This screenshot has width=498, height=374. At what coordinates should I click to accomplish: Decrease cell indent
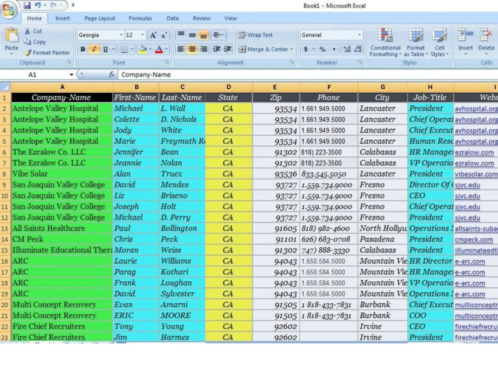pos(217,49)
